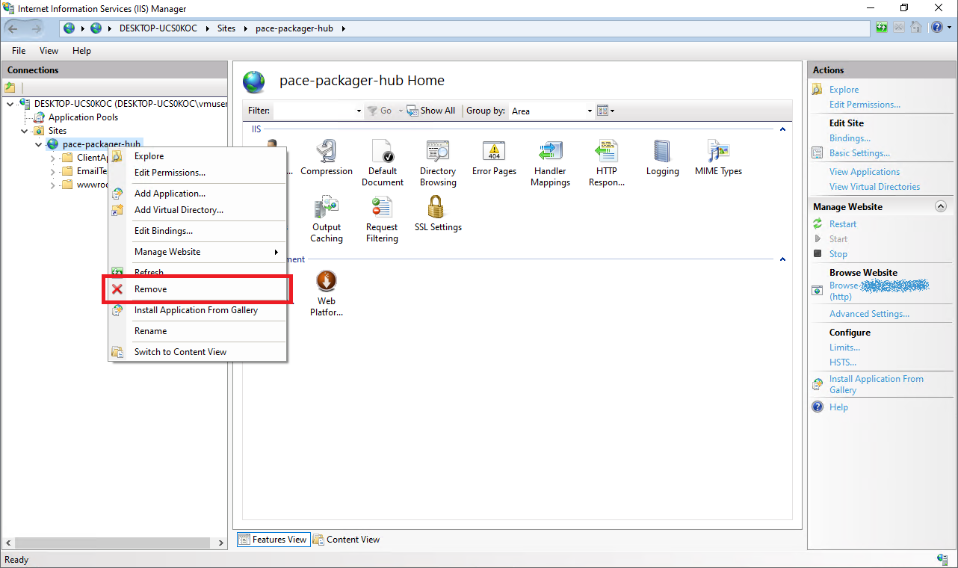Click View Virtual Directories link
The width and height of the screenshot is (958, 568).
pos(874,187)
